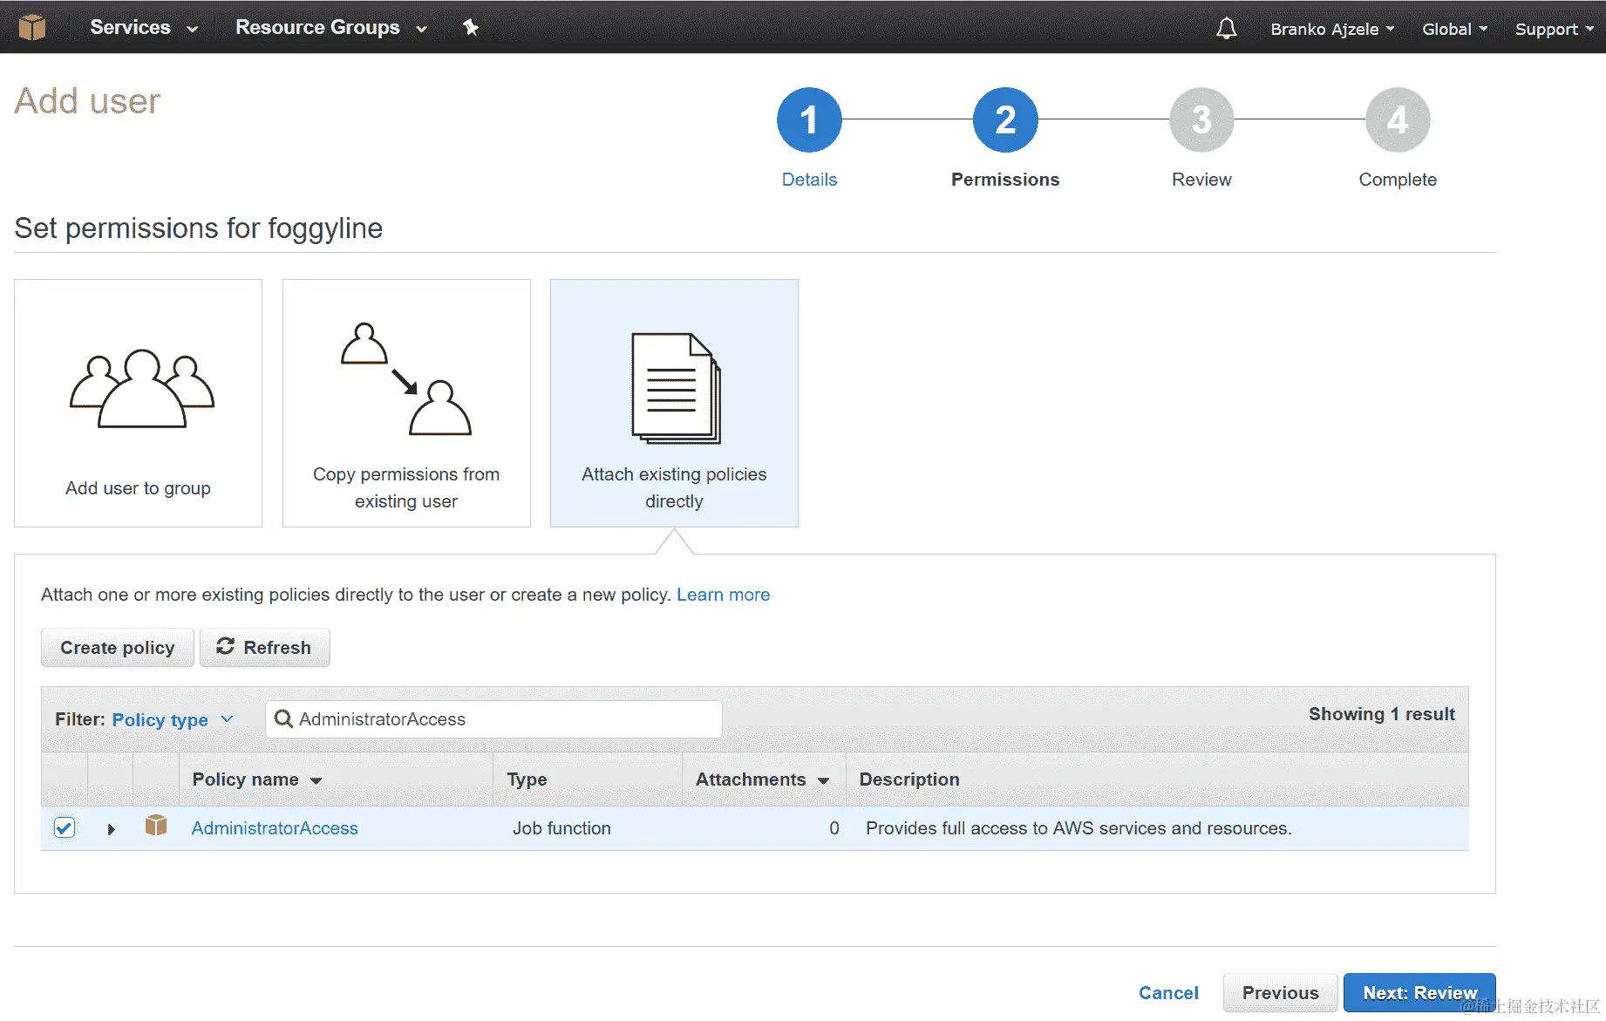Image resolution: width=1606 pixels, height=1021 pixels.
Task: Select step 4 Complete
Action: tap(1398, 138)
